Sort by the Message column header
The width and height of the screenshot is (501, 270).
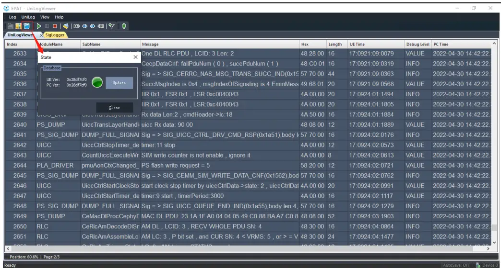220,45
